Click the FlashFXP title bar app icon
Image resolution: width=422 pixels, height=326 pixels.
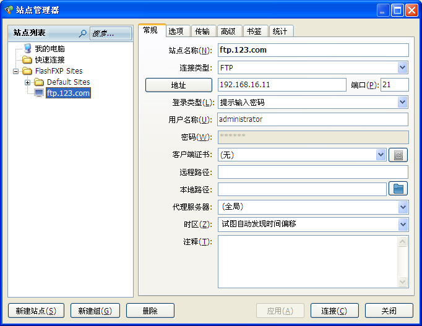tap(9, 10)
